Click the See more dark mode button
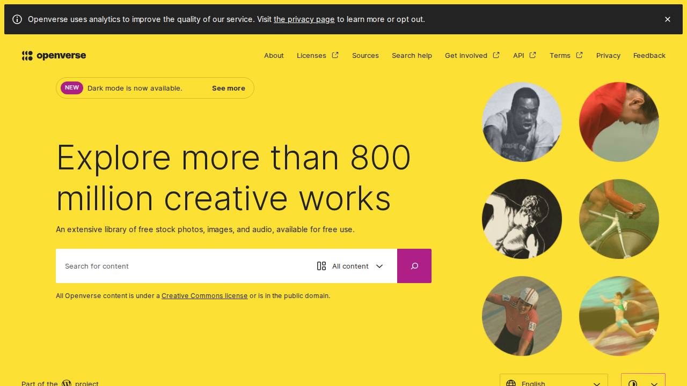 coord(228,88)
